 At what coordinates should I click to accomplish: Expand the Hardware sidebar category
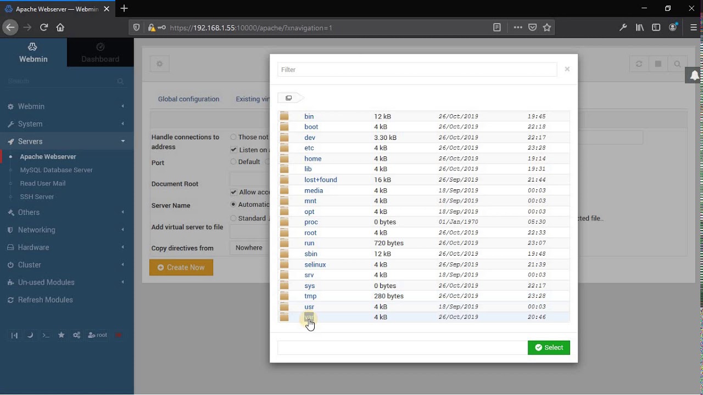[x=66, y=247]
